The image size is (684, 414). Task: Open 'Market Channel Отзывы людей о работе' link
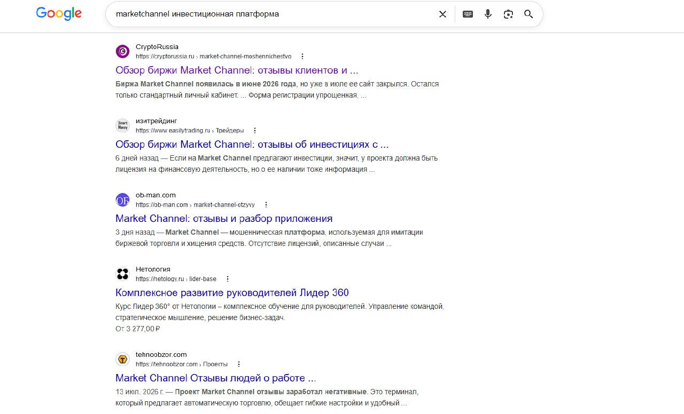tap(215, 378)
